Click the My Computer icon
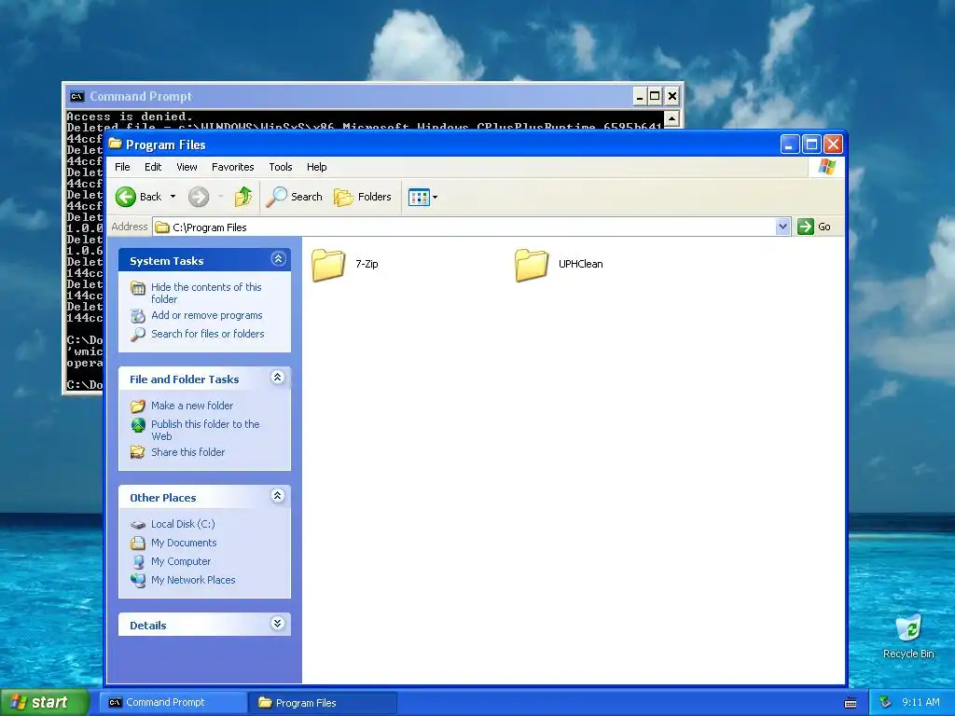Screen dimensions: 955x716 [x=138, y=561]
